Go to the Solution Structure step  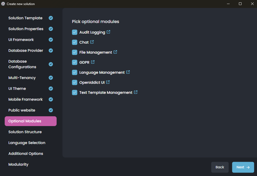(x=25, y=132)
